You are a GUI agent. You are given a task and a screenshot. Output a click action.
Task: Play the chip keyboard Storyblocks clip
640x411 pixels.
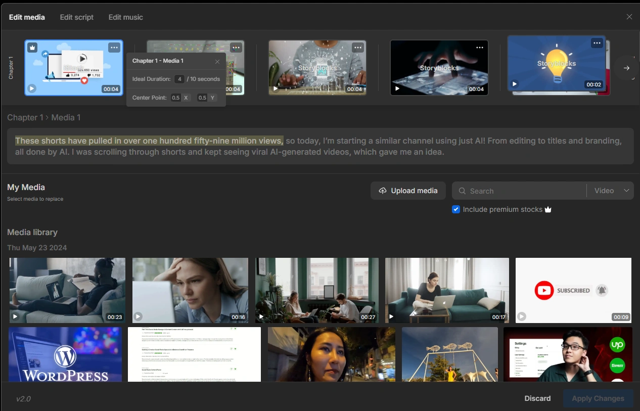coord(276,88)
